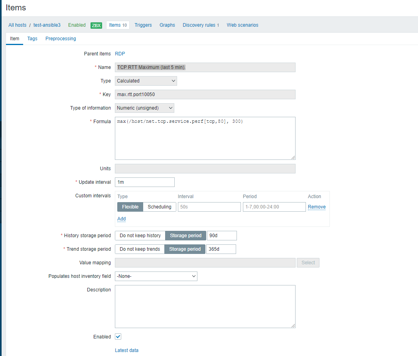The height and width of the screenshot is (356, 418).
Task: Click the trend storage 365d field
Action: [221, 249]
